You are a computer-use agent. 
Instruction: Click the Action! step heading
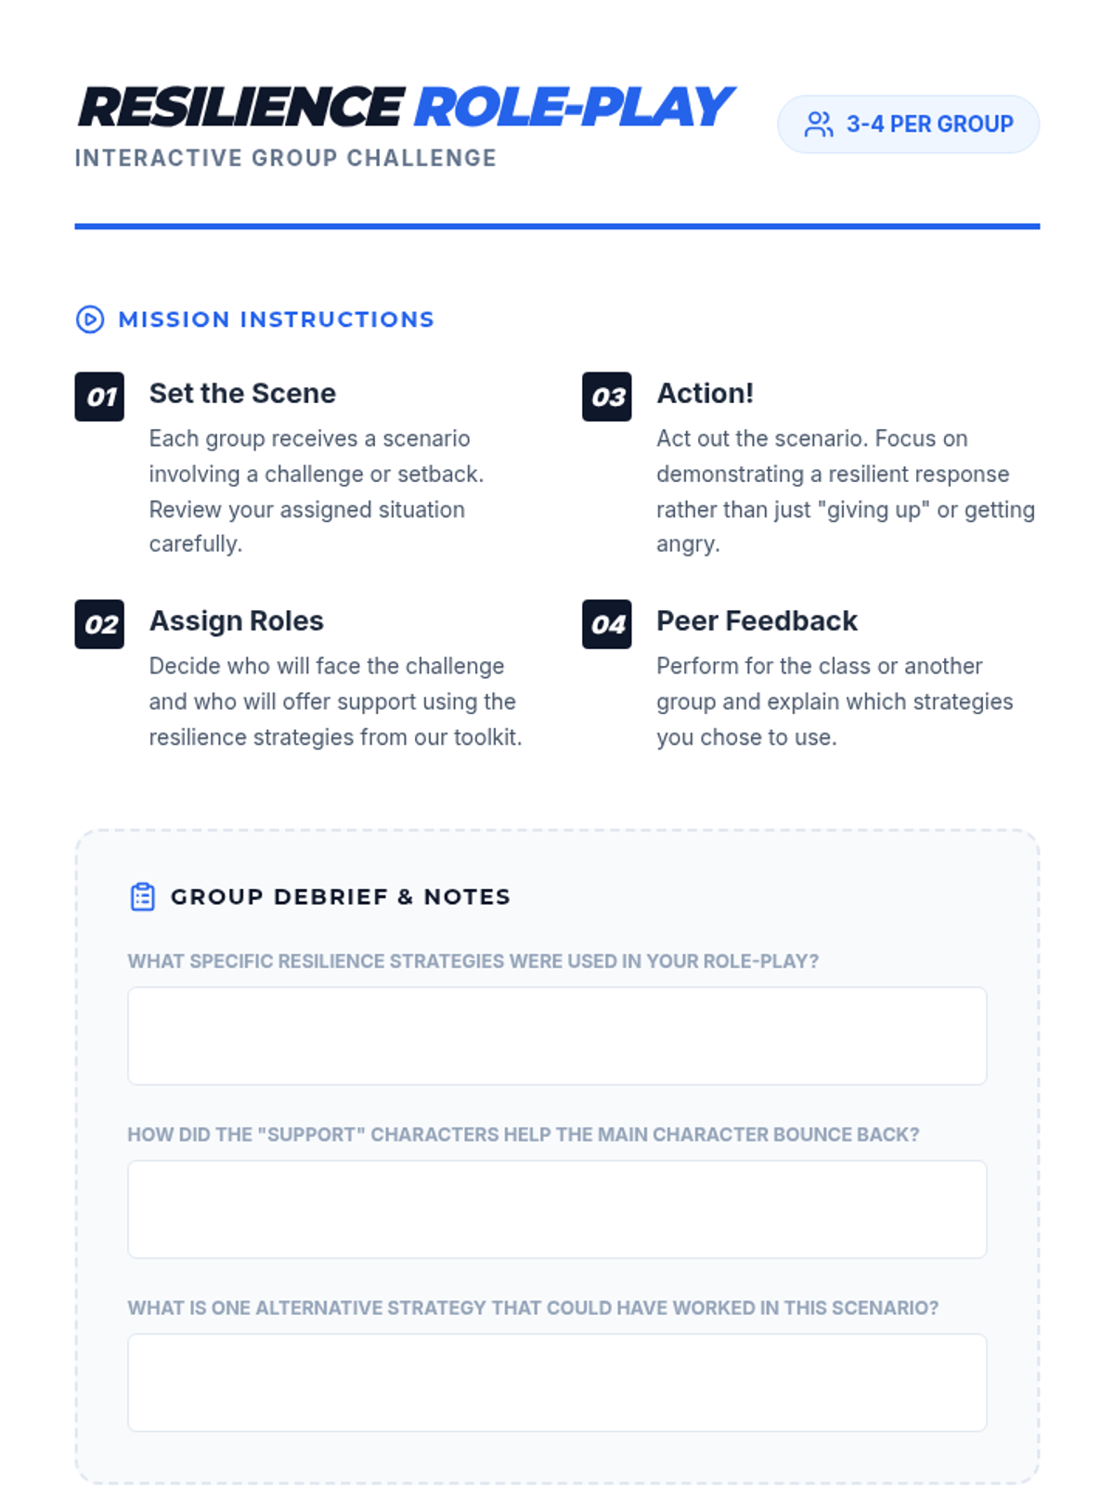click(x=706, y=394)
